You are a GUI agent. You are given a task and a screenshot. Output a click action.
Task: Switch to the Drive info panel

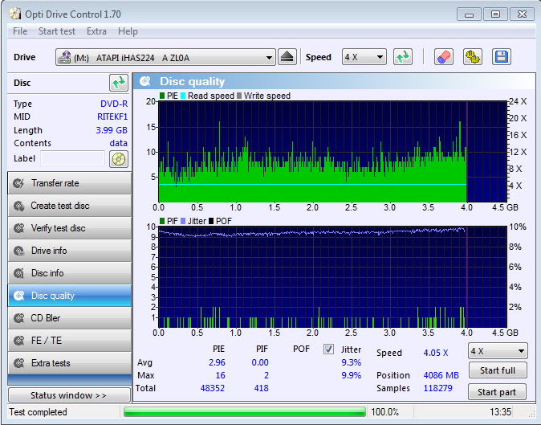click(69, 251)
